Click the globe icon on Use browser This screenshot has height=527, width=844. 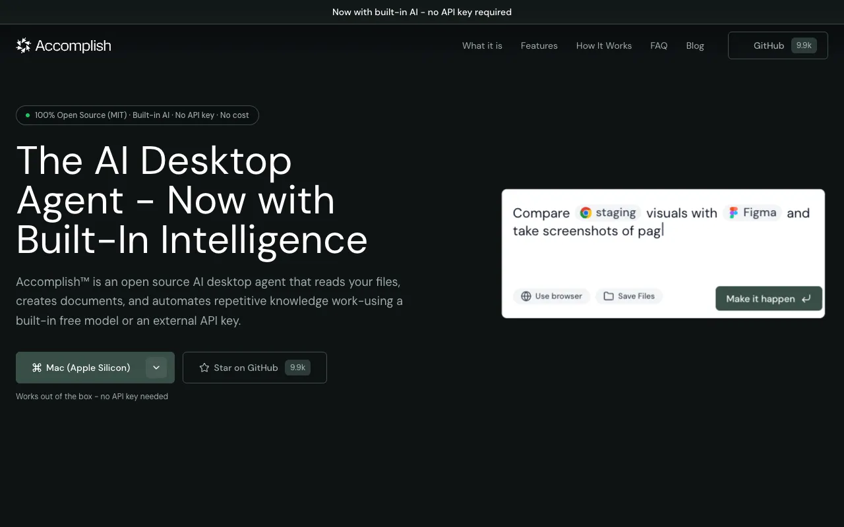(x=525, y=296)
